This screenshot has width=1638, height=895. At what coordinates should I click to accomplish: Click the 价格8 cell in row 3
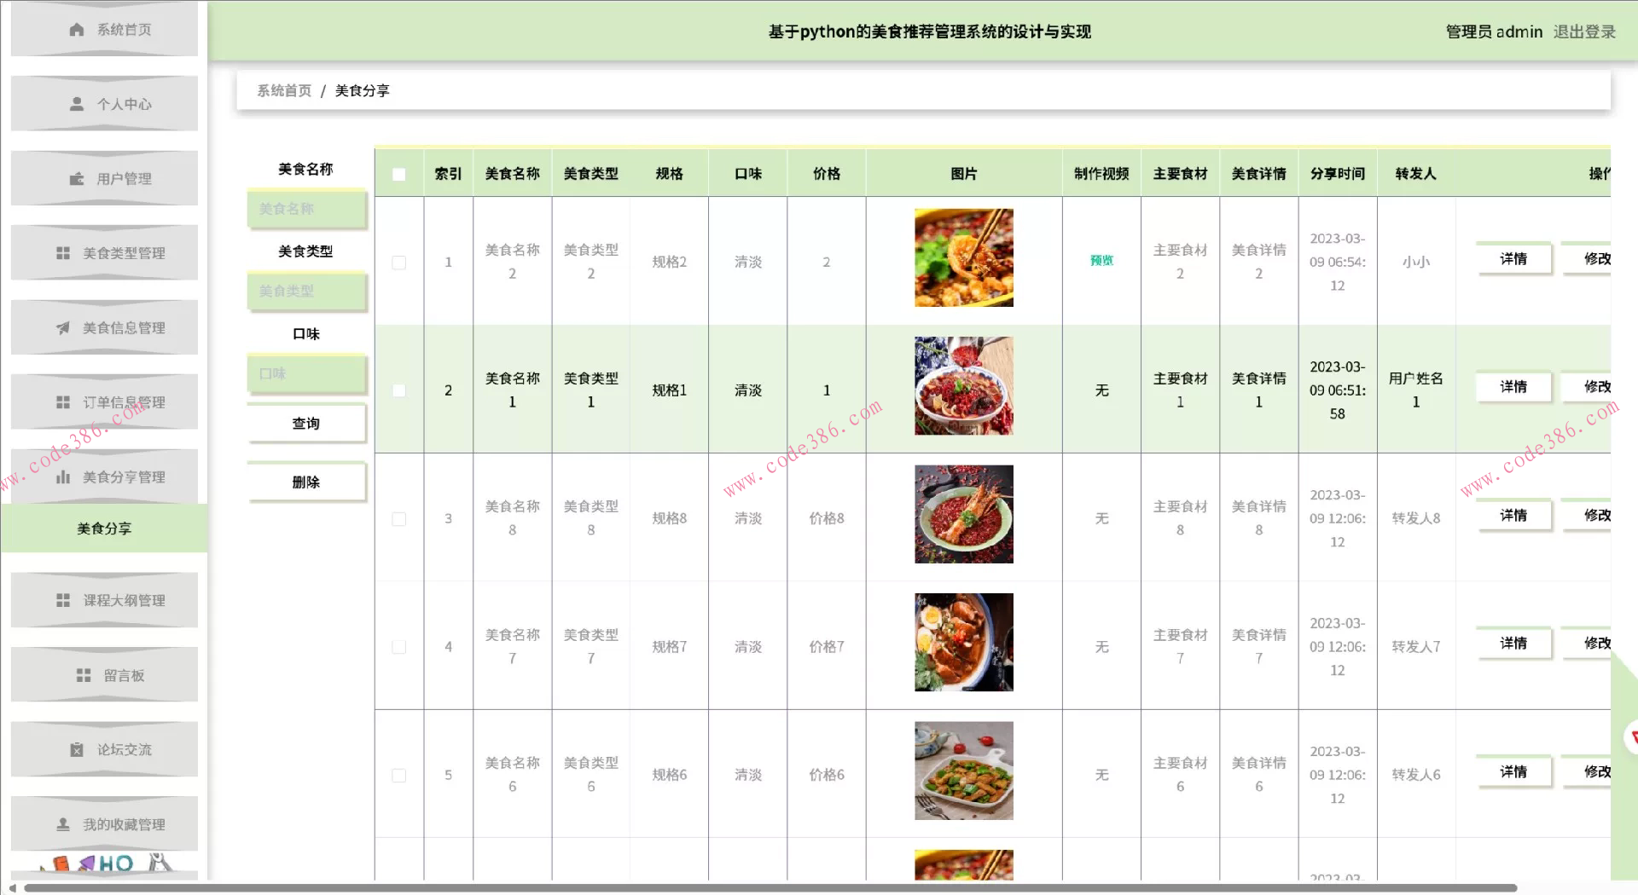[x=827, y=518]
